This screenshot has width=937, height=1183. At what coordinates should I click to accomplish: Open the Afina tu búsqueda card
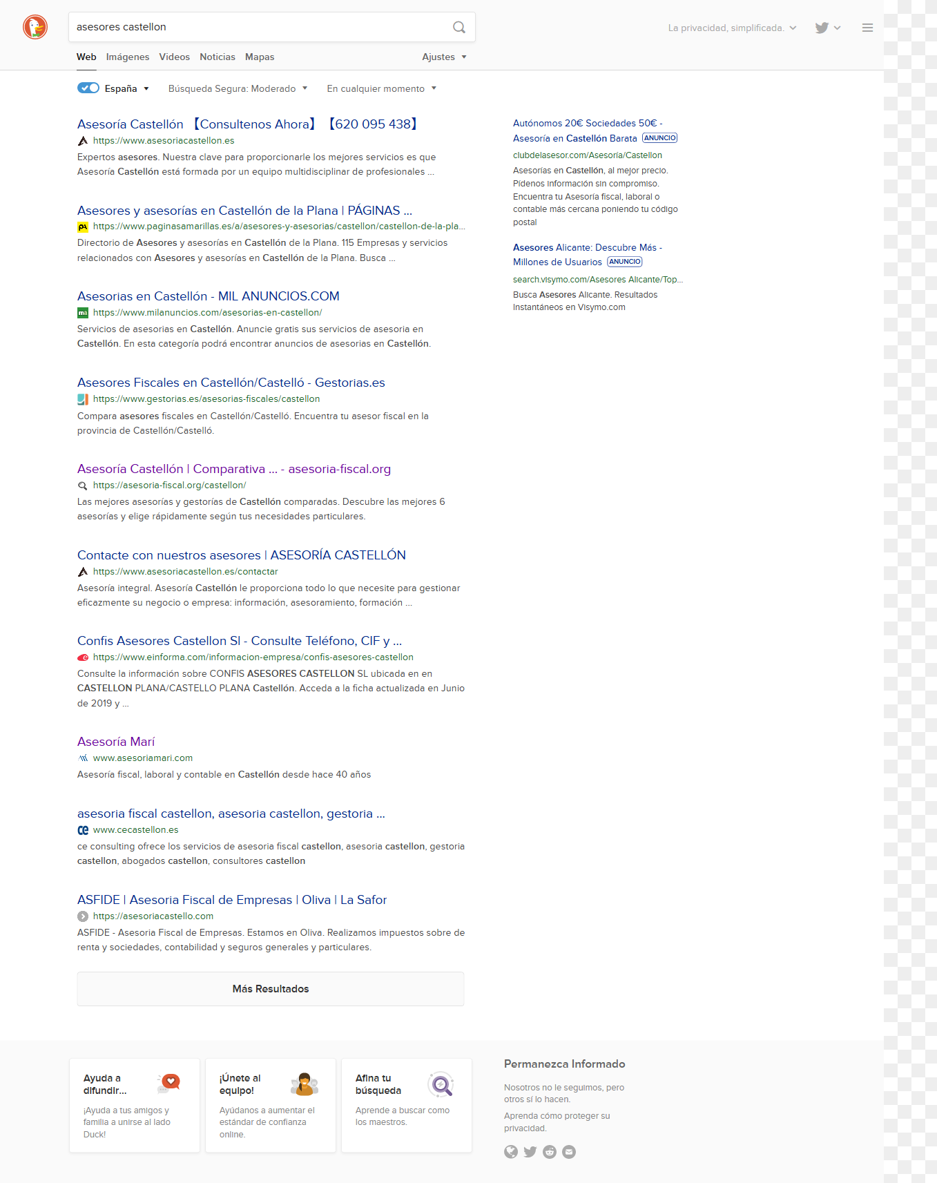click(407, 1105)
